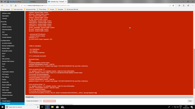This screenshot has width=195, height=109.
Task: Add this page to favorites star
Action: [173, 5]
